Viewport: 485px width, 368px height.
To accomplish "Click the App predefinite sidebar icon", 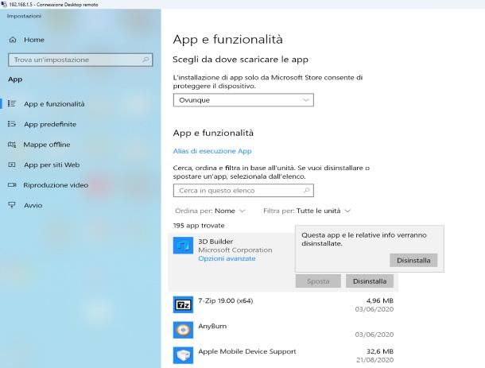I will tap(12, 124).
